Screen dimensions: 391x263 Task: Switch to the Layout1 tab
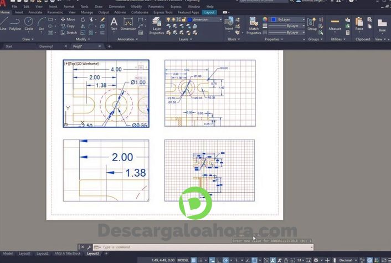click(24, 254)
